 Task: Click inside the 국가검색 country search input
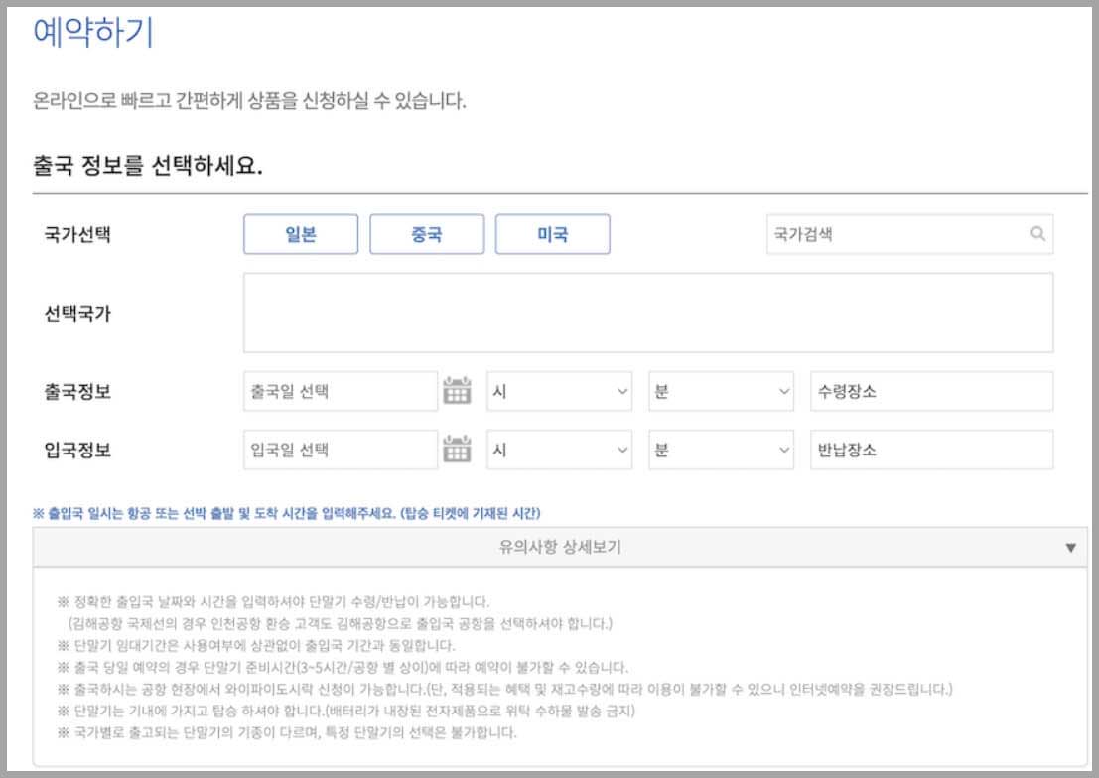[884, 233]
